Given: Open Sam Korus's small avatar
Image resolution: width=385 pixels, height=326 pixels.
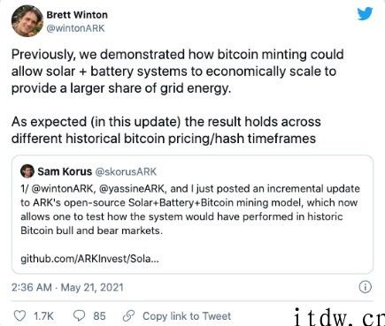Looking at the screenshot, I should [x=27, y=171].
